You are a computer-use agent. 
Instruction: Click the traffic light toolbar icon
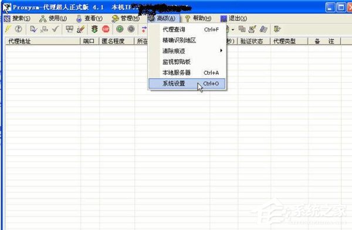pyautogui.click(x=94, y=29)
